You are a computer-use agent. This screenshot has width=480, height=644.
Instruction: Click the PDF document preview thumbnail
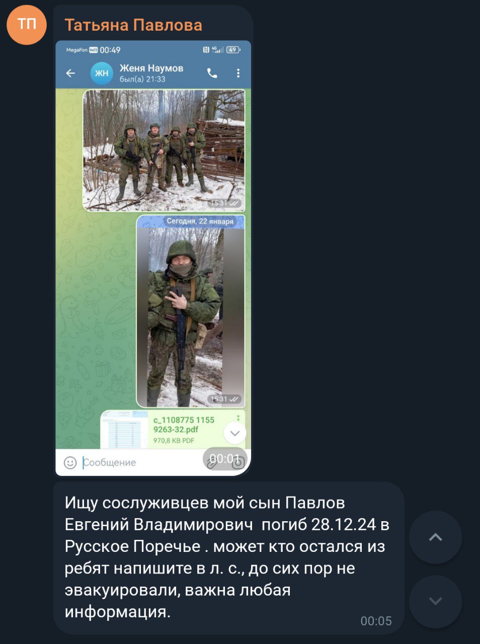pos(124,430)
